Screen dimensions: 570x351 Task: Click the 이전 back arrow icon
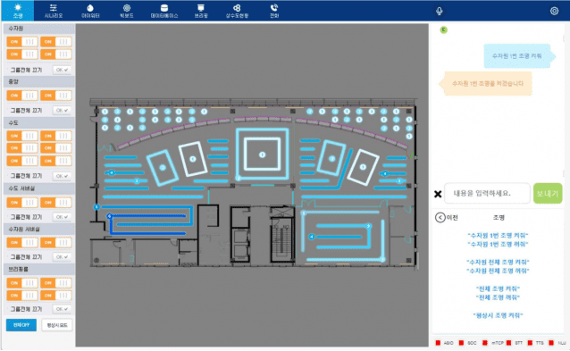click(x=440, y=217)
